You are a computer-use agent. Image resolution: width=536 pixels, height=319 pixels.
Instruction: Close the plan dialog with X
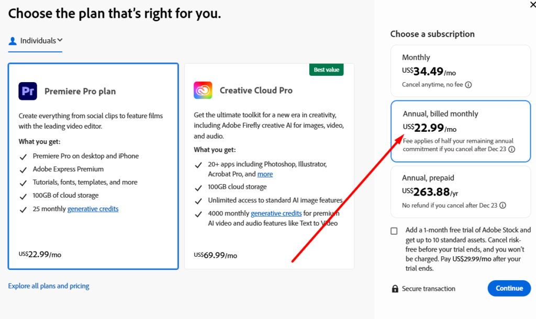pos(533,5)
